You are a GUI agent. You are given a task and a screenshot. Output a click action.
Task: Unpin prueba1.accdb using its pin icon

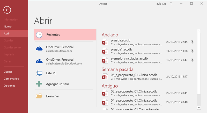pyautogui.click(x=192, y=51)
